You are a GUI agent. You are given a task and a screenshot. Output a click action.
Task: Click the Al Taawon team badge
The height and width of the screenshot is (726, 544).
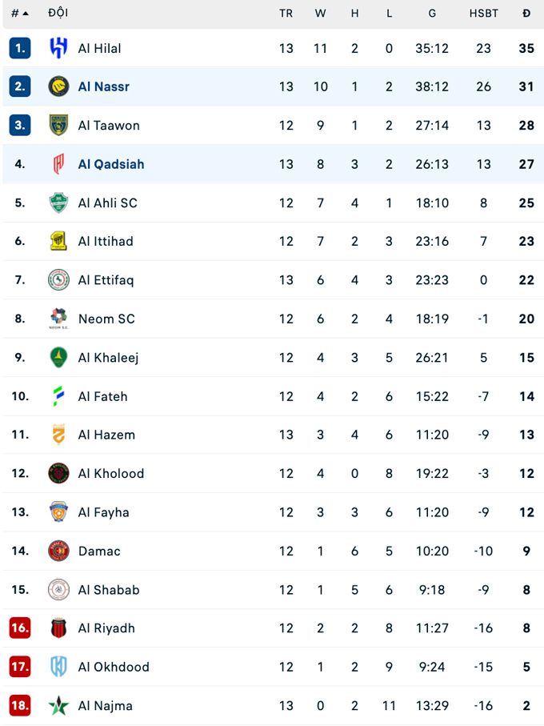[58, 126]
